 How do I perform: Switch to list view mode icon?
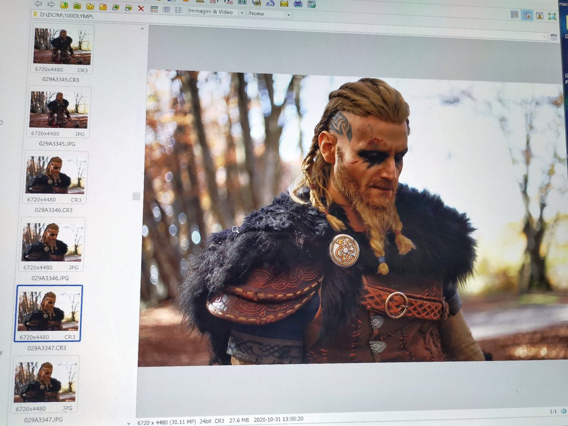click(x=179, y=10)
